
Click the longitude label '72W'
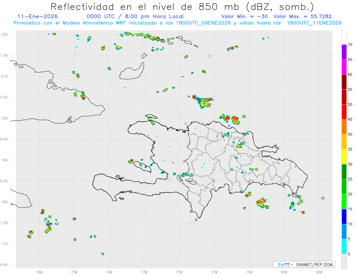[179, 272]
